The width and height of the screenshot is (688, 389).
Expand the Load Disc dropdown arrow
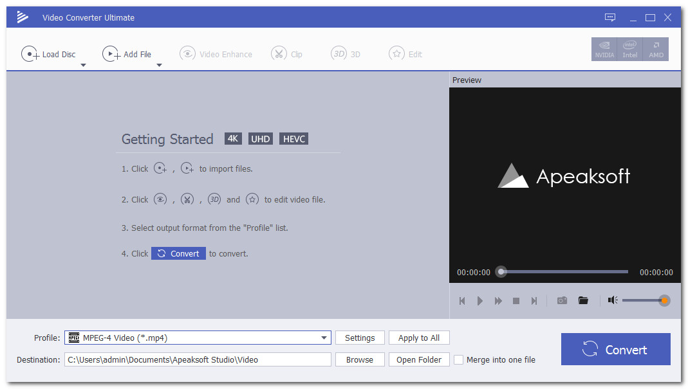83,65
